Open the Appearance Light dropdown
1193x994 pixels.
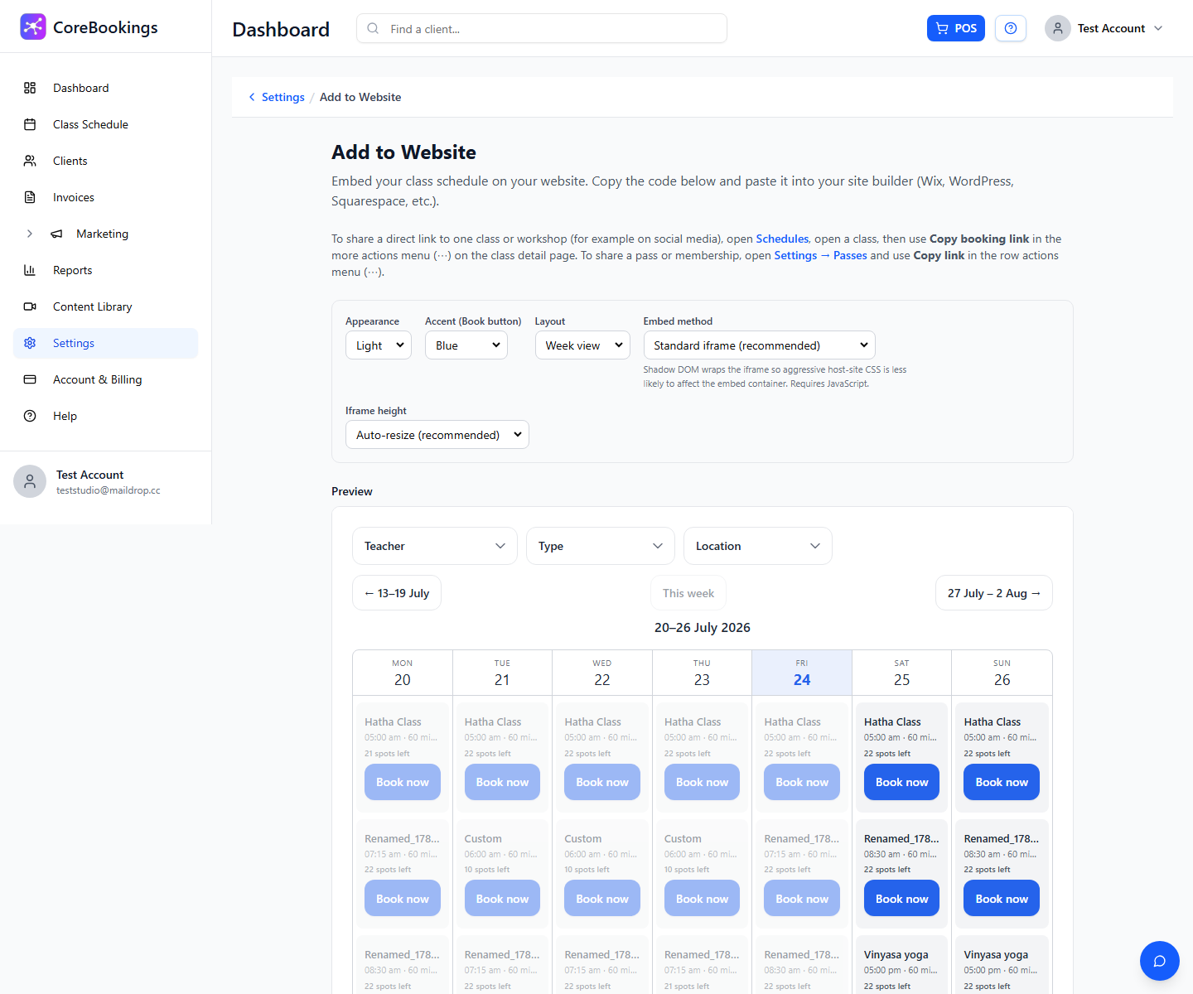[379, 345]
